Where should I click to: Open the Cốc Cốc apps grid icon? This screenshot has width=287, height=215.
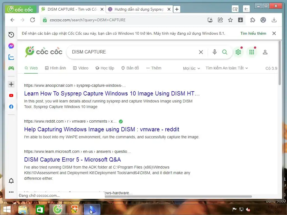click(x=252, y=52)
